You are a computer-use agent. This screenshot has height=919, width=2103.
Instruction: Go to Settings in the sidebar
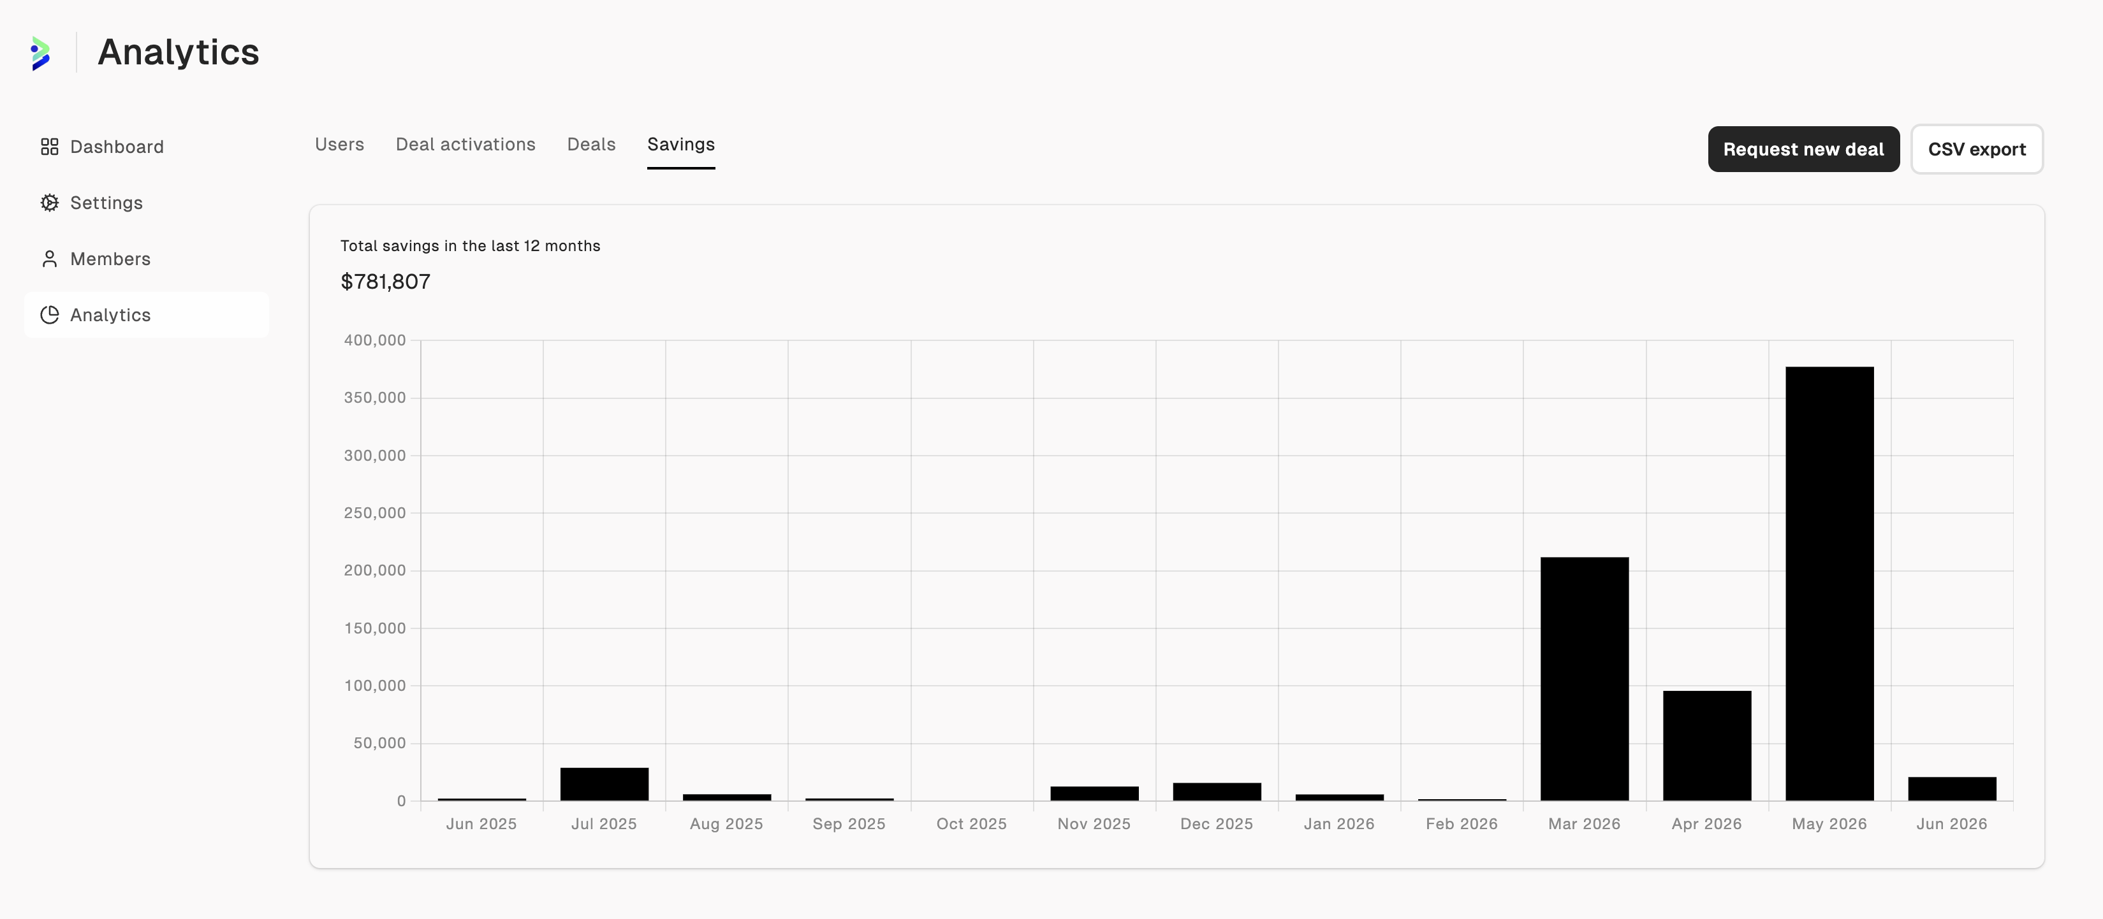click(x=147, y=203)
